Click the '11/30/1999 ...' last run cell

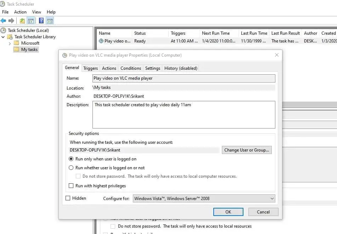tap(253, 41)
